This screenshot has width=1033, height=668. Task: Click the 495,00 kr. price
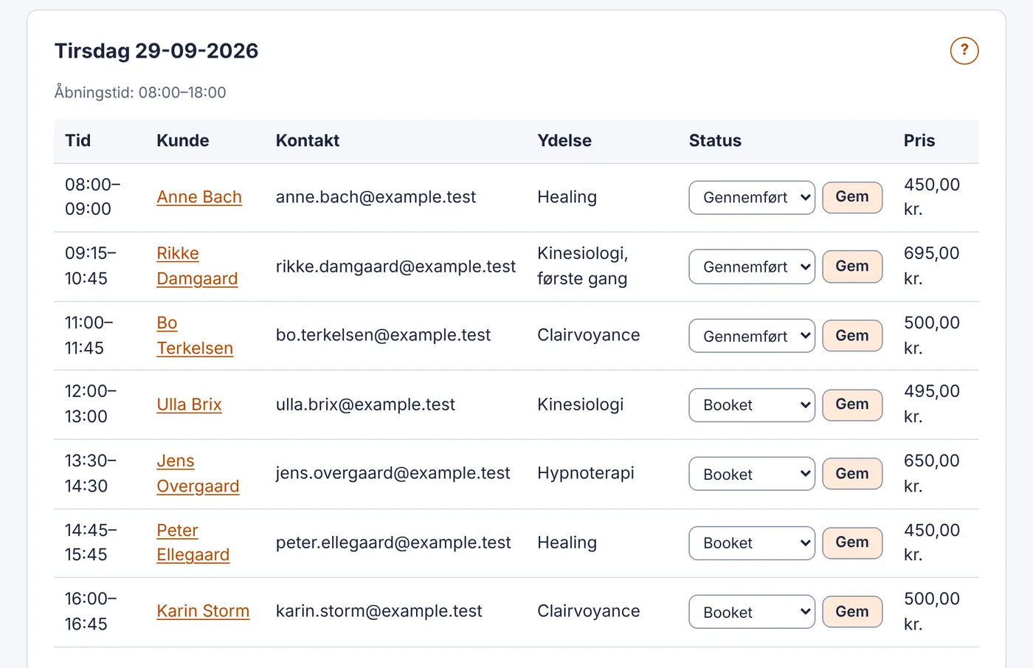932,404
